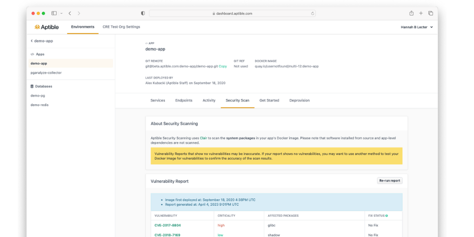474x237 pixels.
Task: Click the Vulnerability column header
Action: click(165, 216)
